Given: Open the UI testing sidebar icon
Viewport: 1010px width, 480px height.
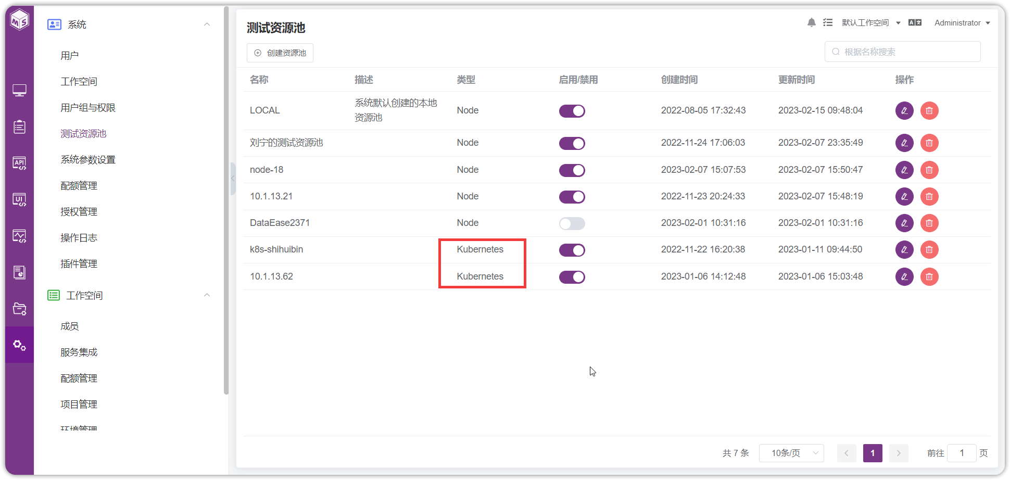Looking at the screenshot, I should [19, 199].
